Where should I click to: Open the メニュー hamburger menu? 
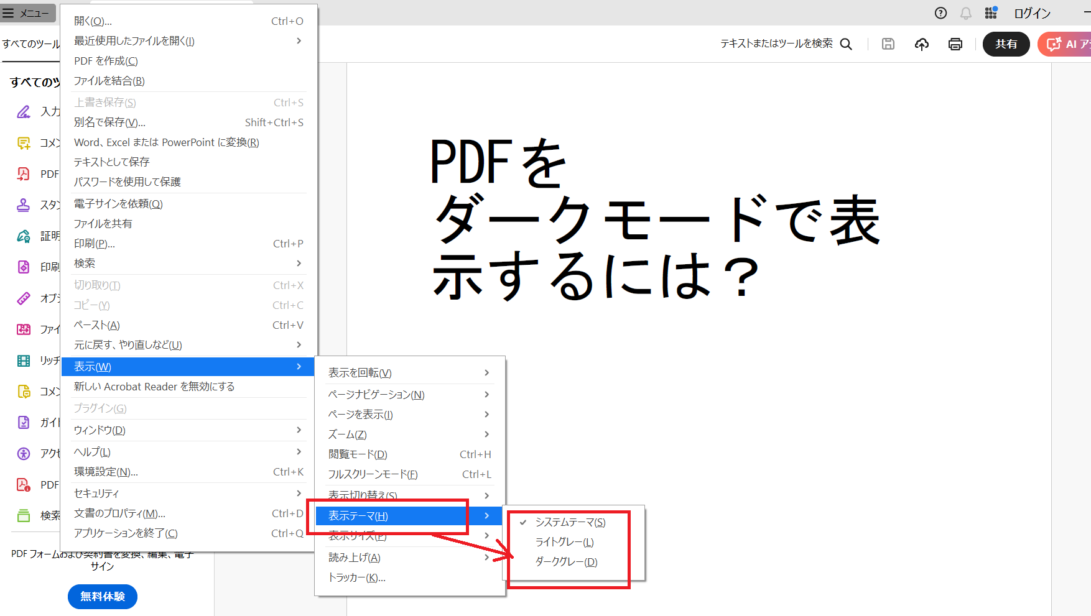(28, 12)
